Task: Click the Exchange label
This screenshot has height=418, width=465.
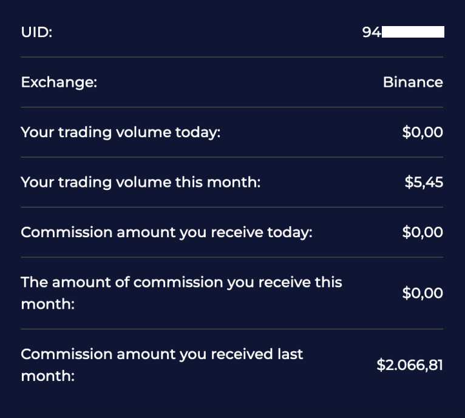Action: point(59,82)
